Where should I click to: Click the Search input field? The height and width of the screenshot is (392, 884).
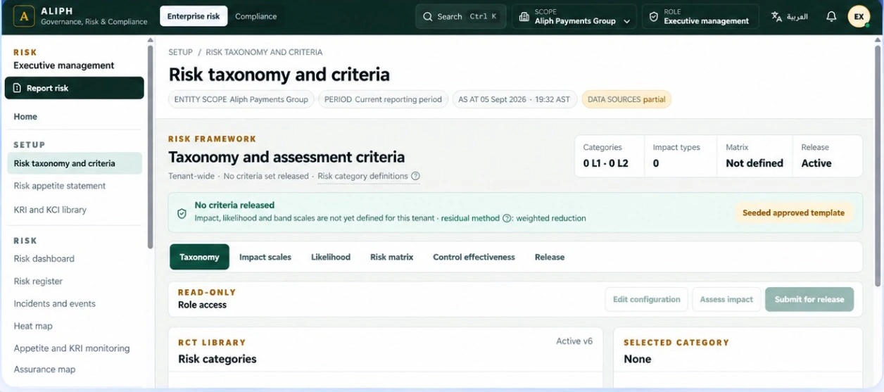pos(460,17)
